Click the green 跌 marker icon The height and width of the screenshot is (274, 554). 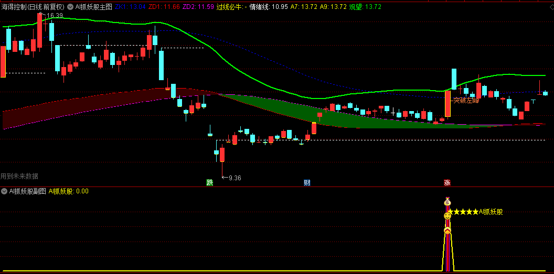click(x=210, y=182)
